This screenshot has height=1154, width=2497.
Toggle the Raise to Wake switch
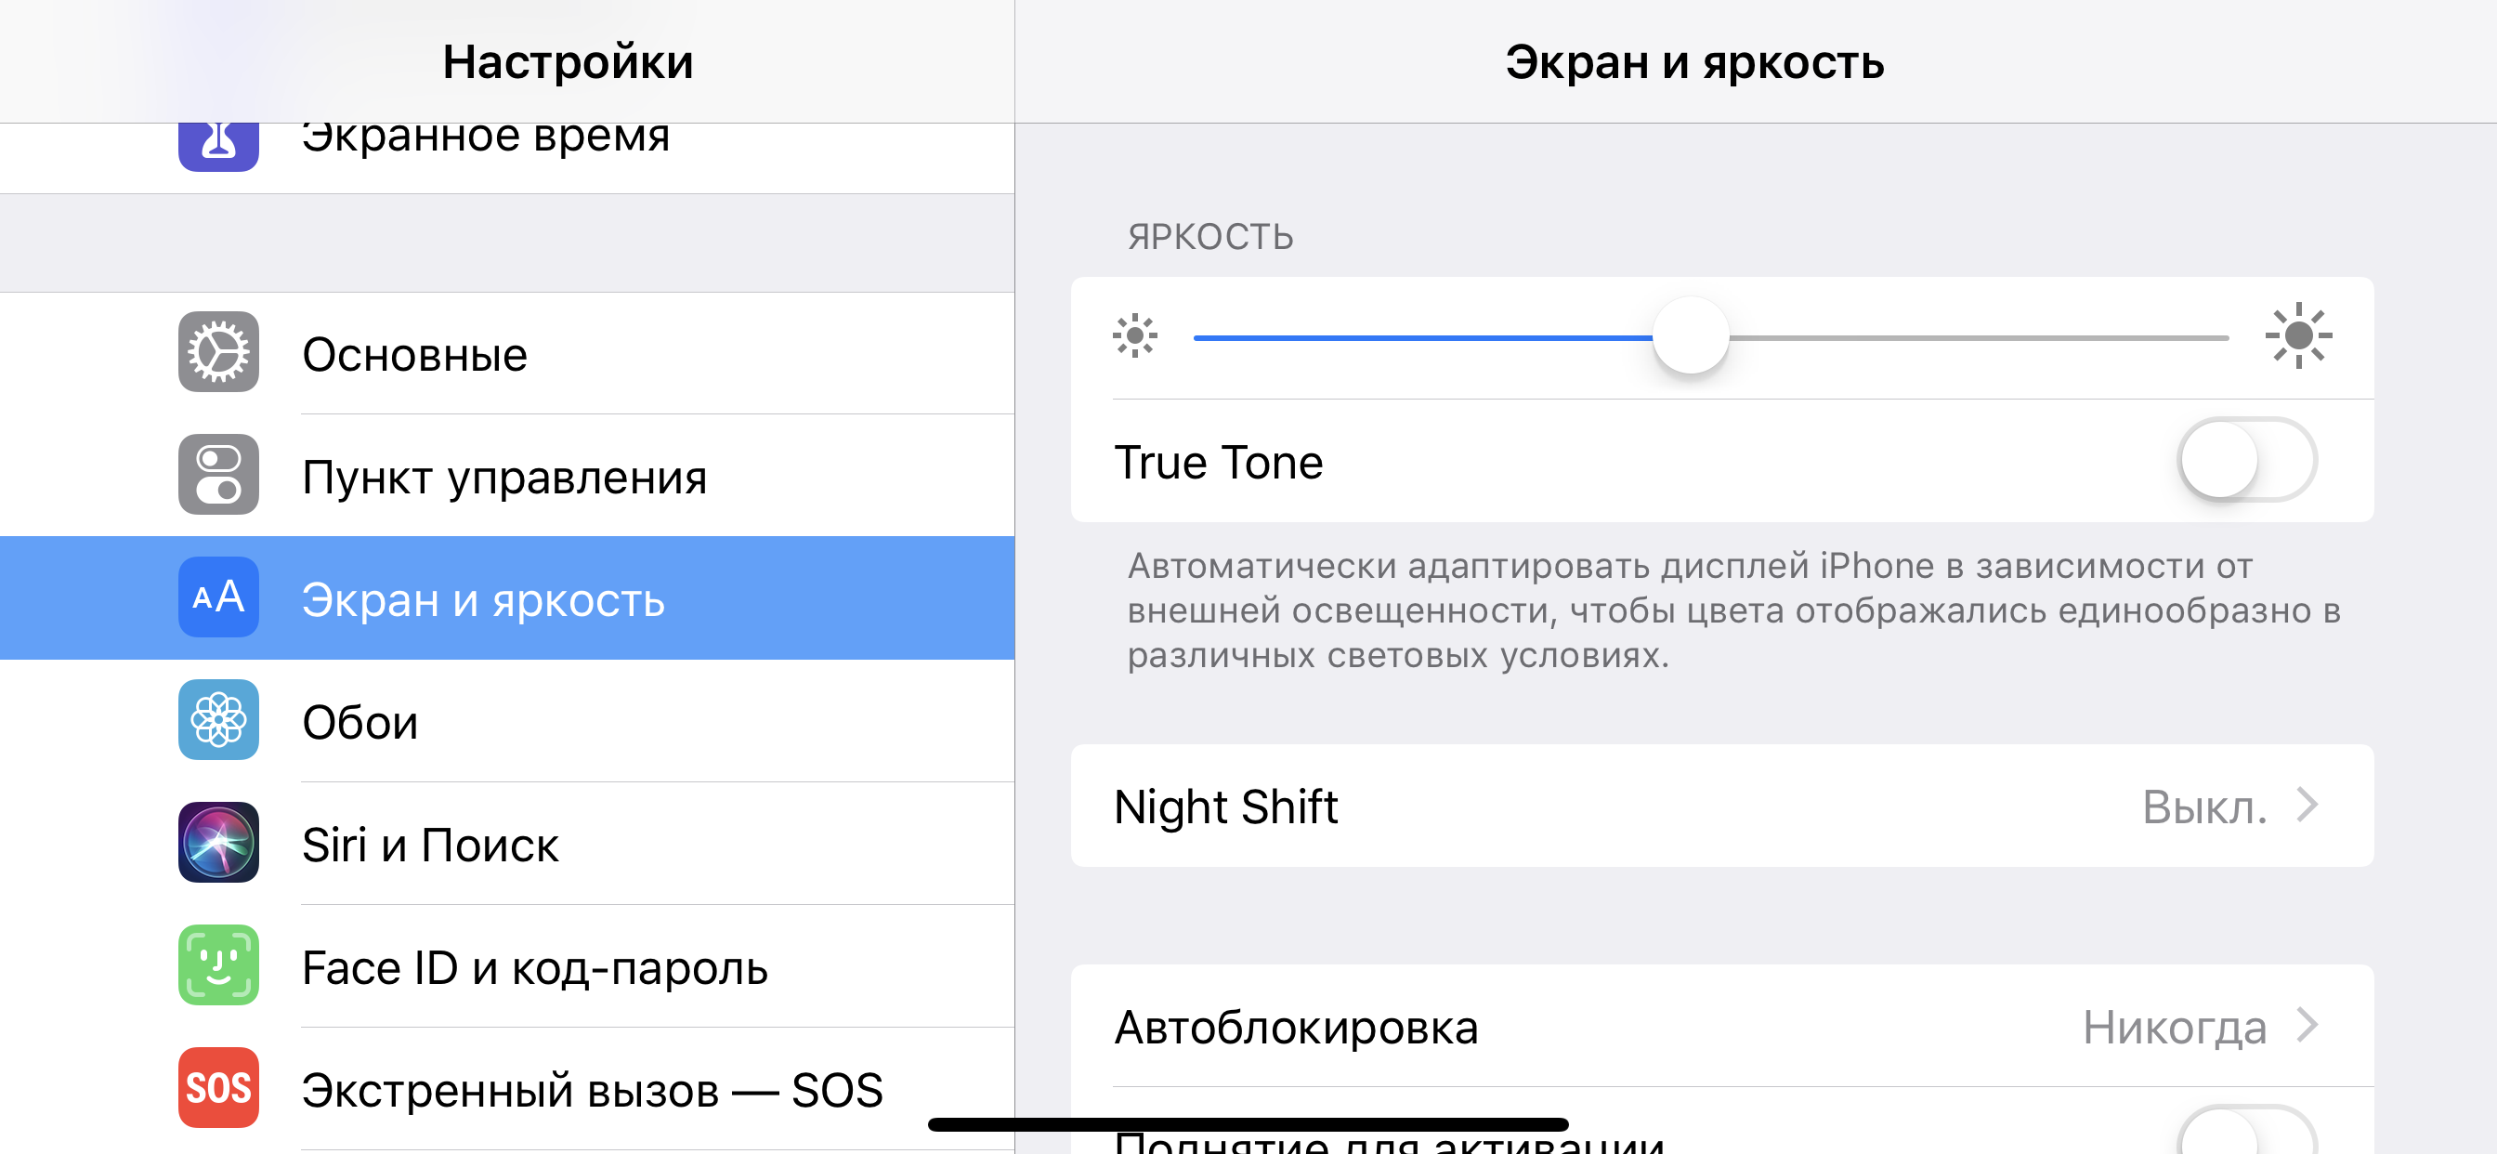coord(2247,1134)
